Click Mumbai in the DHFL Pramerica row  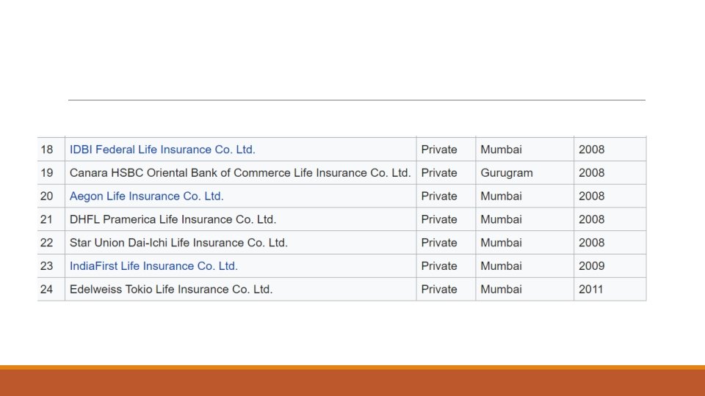tap(502, 219)
